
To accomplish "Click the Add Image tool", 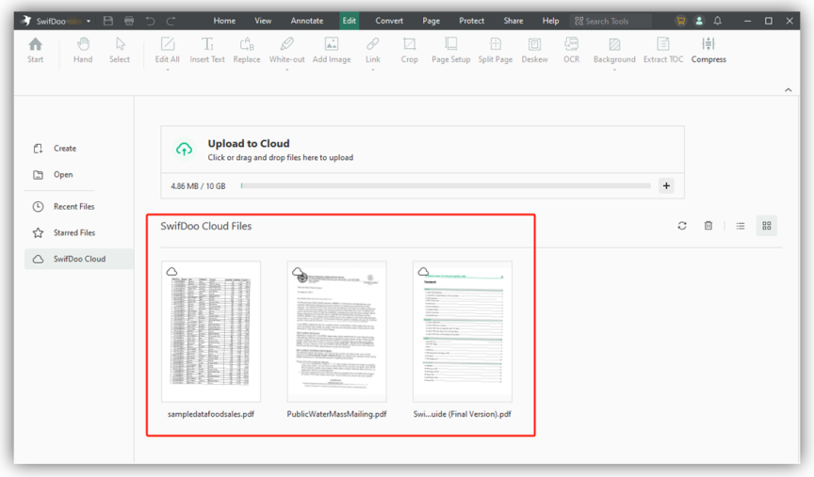I will tap(332, 50).
